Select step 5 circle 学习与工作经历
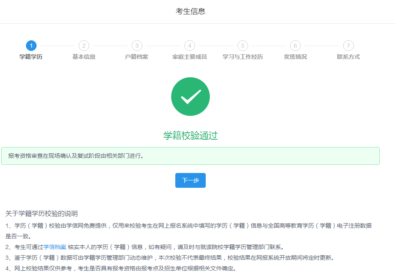This screenshot has width=395, height=279. click(243, 46)
